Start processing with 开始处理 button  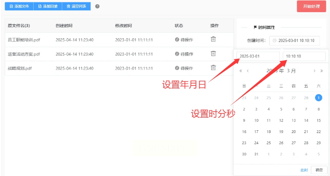coord(311,6)
